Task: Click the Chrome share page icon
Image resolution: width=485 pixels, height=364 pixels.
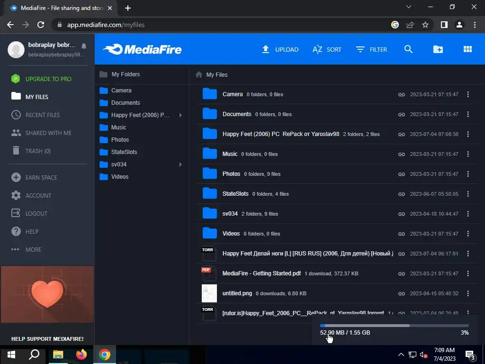Action: pos(410,25)
